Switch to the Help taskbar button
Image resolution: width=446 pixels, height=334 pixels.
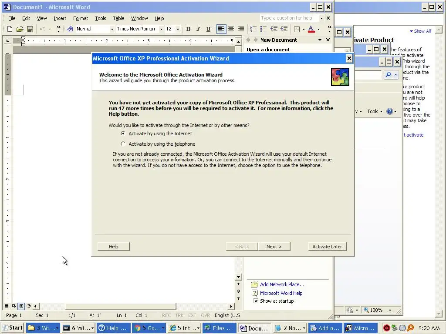(x=113, y=328)
